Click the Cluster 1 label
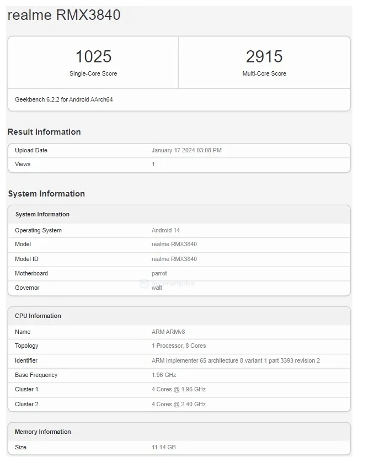This screenshot has width=369, height=462. tap(26, 389)
